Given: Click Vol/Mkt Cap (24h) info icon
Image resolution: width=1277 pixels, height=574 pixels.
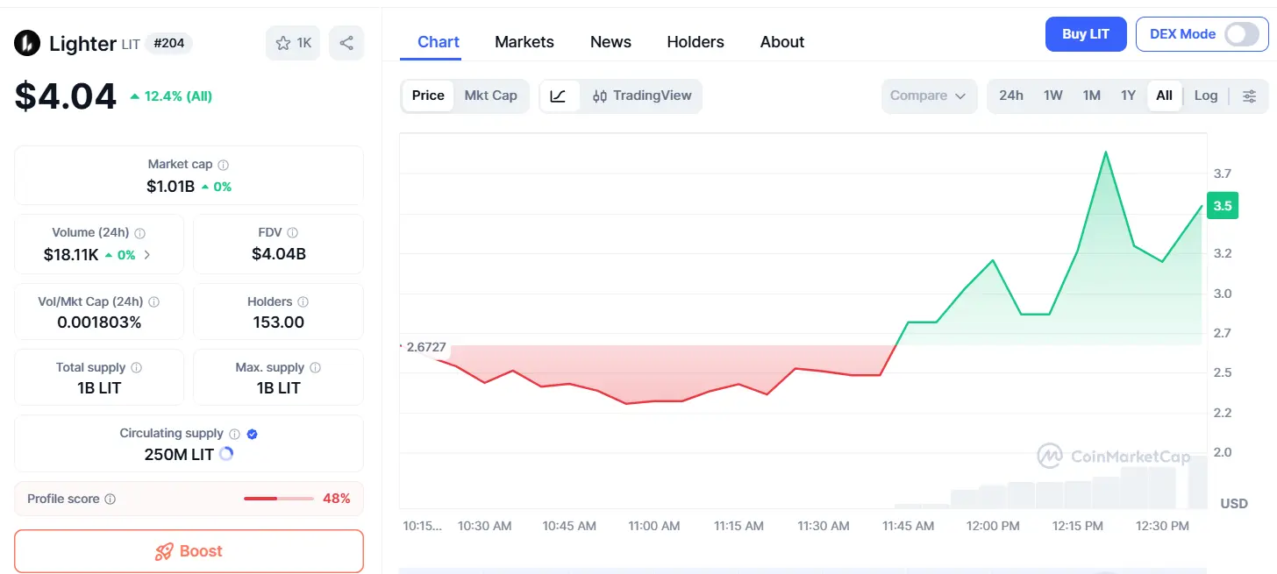Looking at the screenshot, I should 154,301.
